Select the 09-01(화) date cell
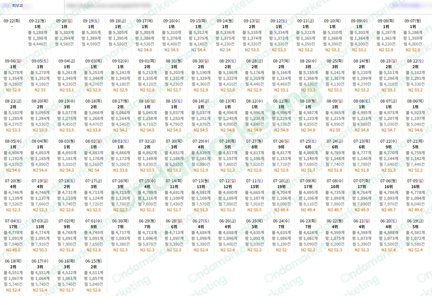 (147, 61)
